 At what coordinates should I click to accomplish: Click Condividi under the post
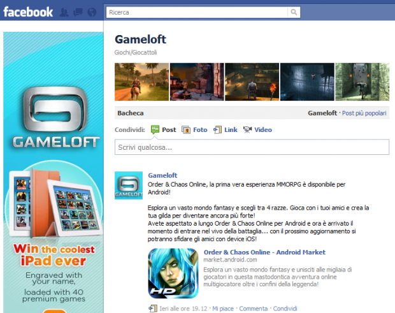click(x=285, y=309)
